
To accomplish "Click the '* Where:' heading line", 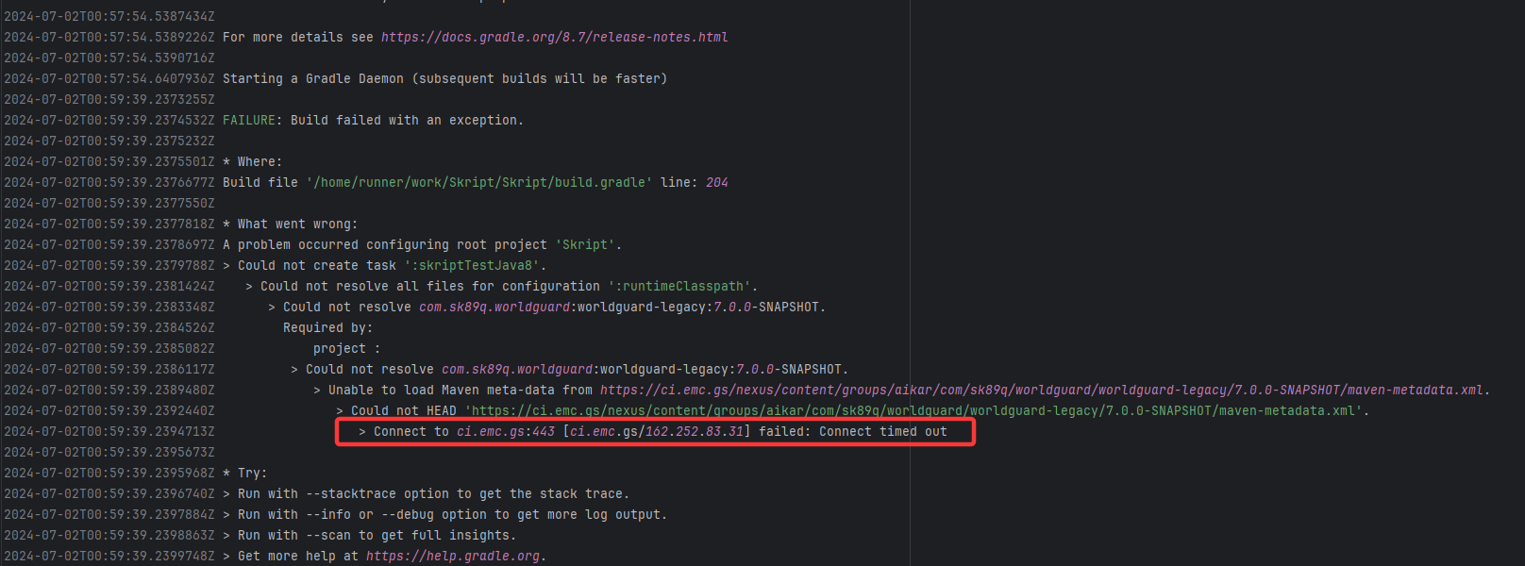I will click(252, 162).
